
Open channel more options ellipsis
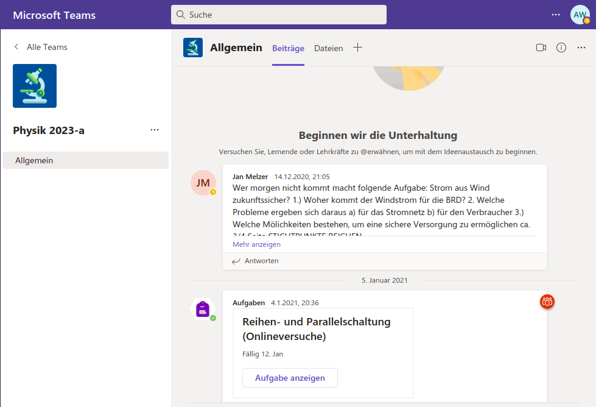coord(581,48)
